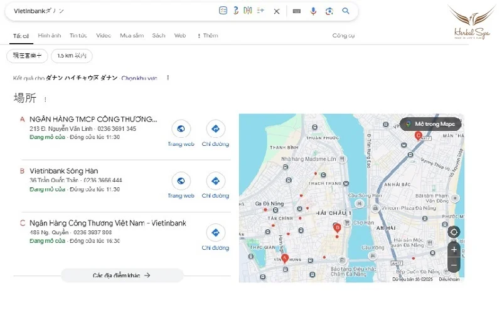502x313 pixels.
Task: Click the Nhà hàng Madame Lân restaurant marker
Action: point(342,159)
